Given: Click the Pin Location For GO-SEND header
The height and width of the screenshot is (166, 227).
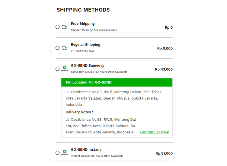Looking at the screenshot, I should point(117,82).
